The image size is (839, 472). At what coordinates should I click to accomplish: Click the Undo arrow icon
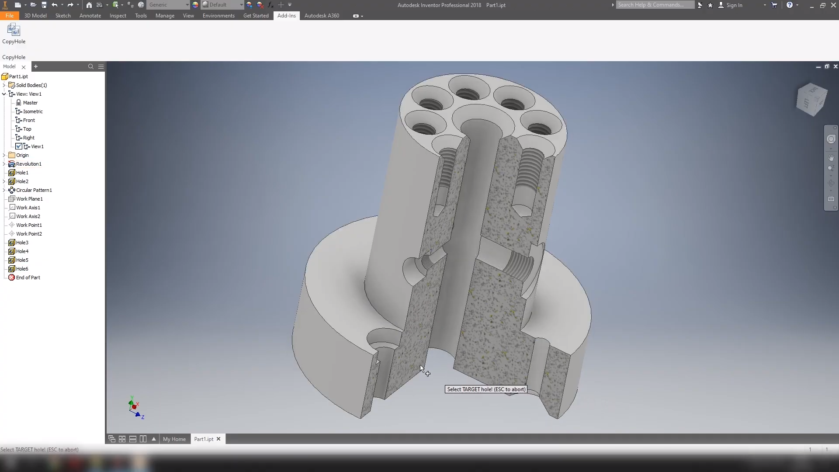(x=54, y=5)
